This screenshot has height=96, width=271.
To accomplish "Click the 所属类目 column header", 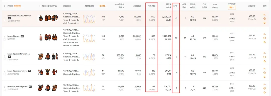I will tap(67, 6).
